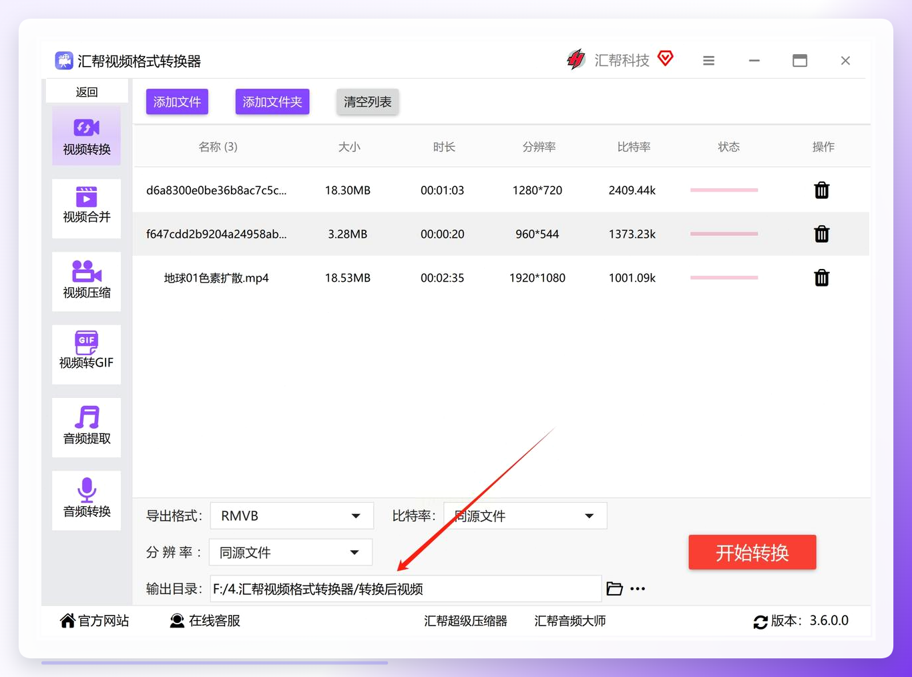Select file name 地球01色素扩散.mp4

[216, 278]
